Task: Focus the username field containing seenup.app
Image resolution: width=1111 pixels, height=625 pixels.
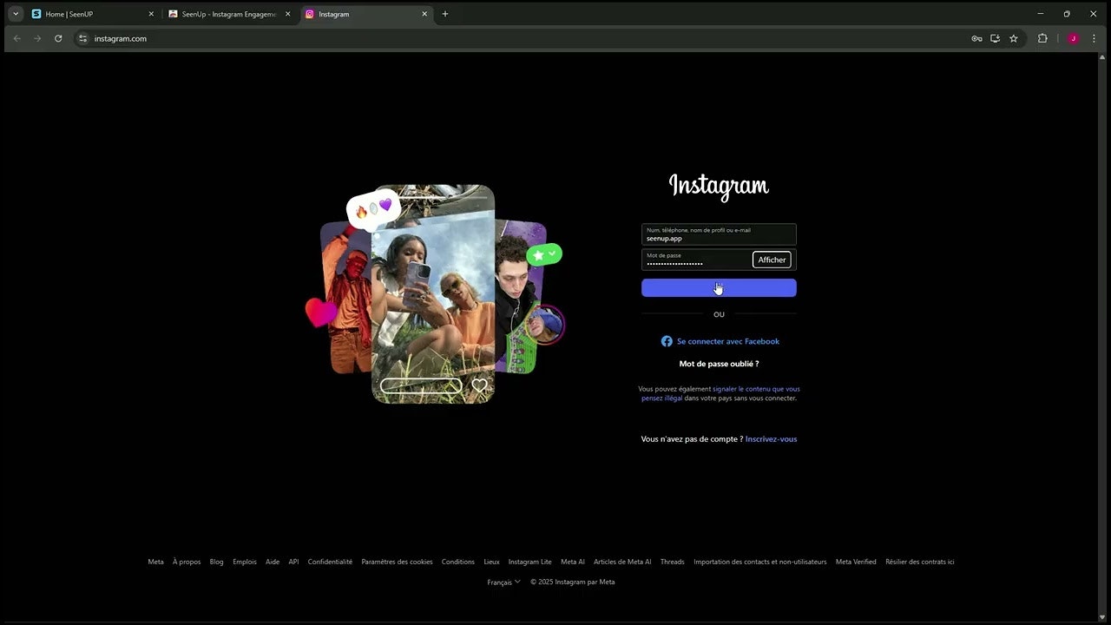Action: click(719, 234)
